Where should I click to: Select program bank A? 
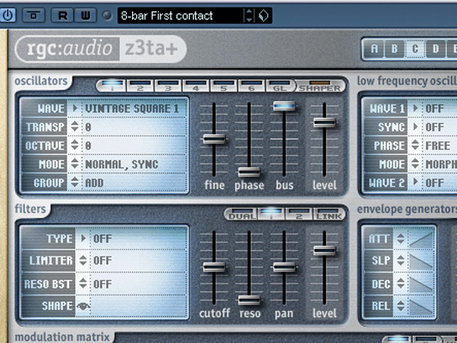pos(374,48)
